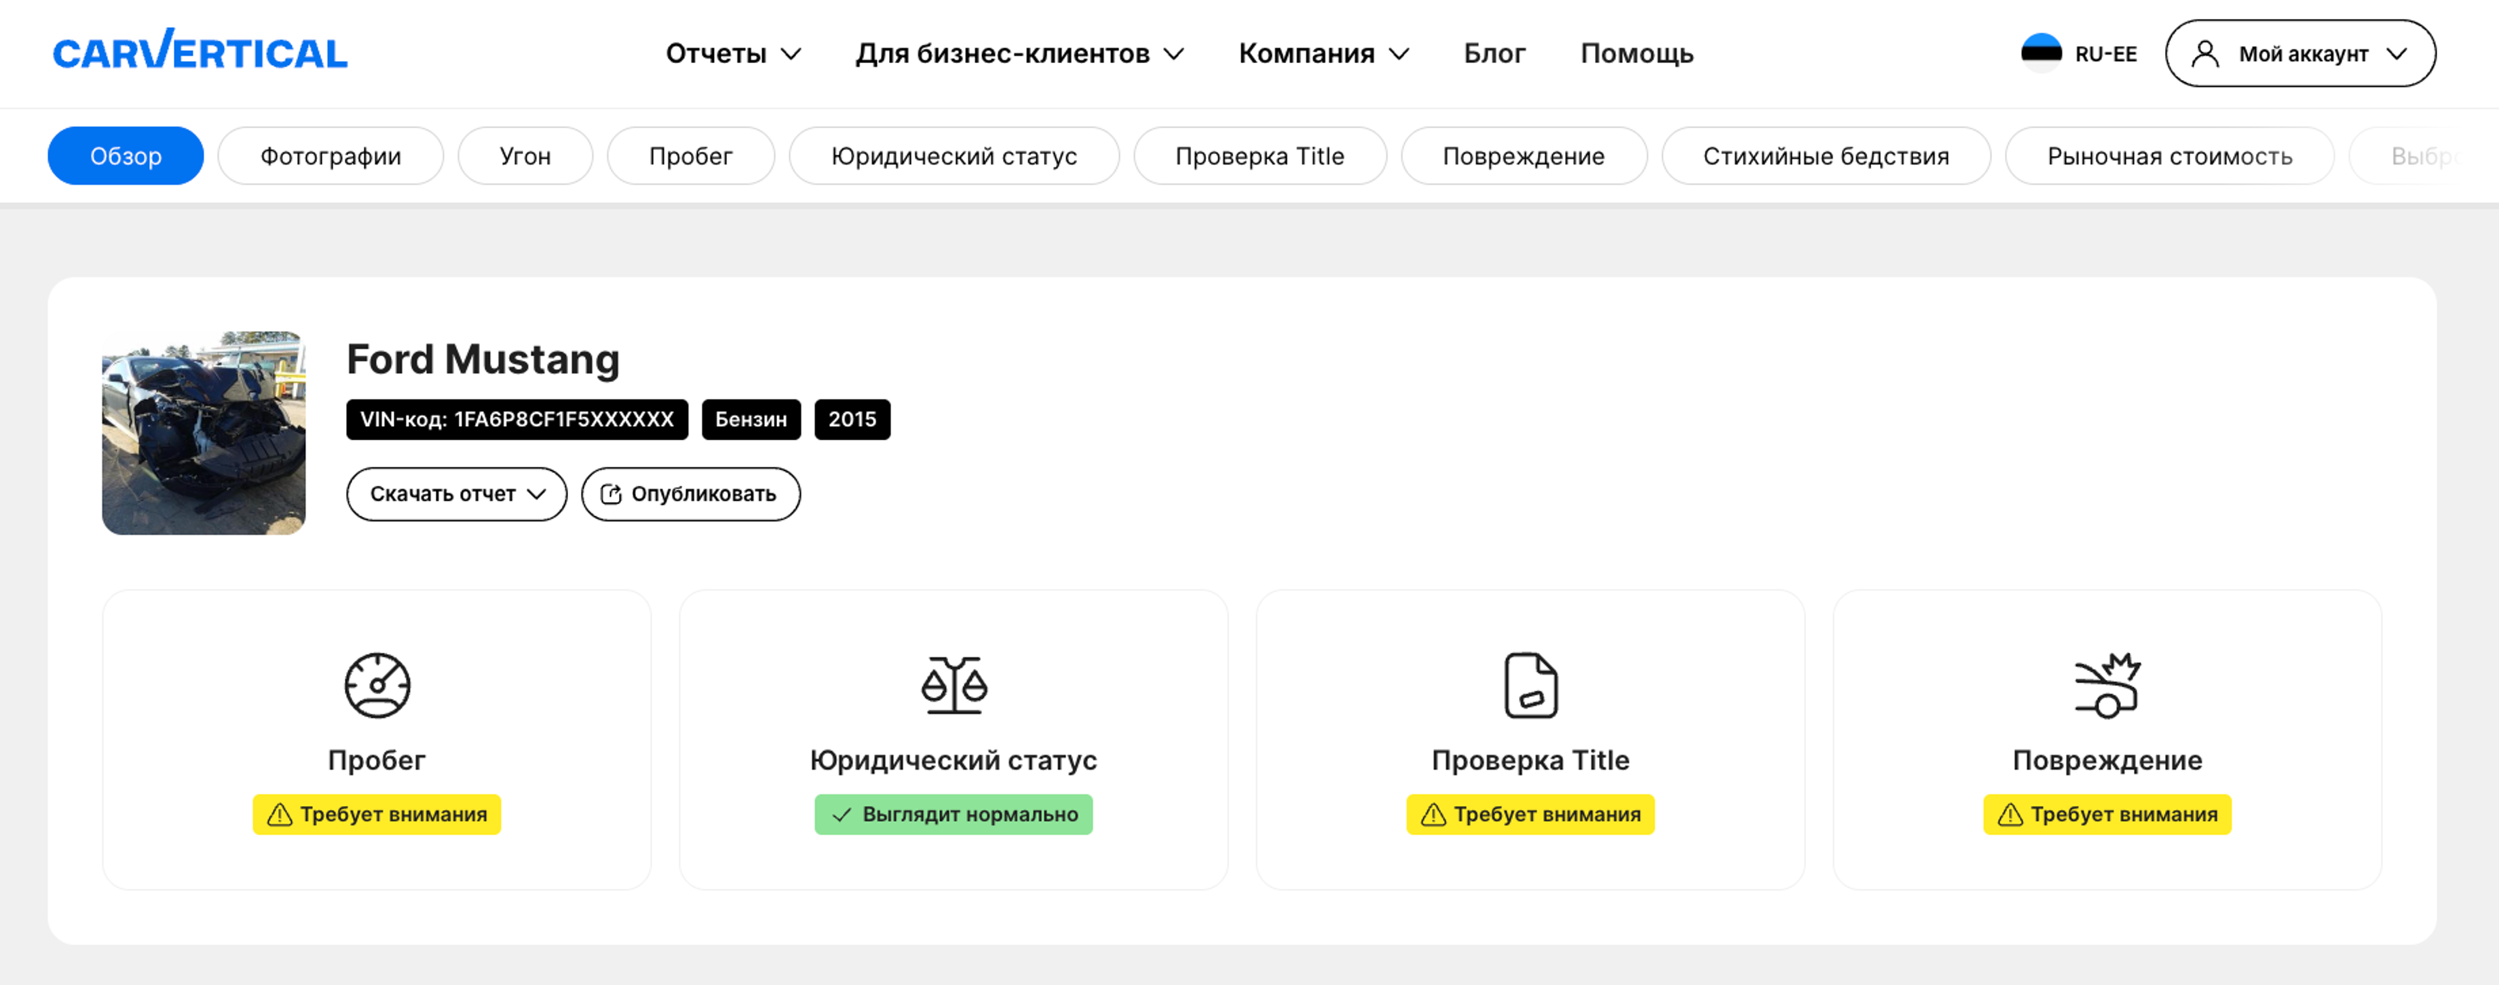Open the Стихийные бедствия tab

pos(1825,156)
